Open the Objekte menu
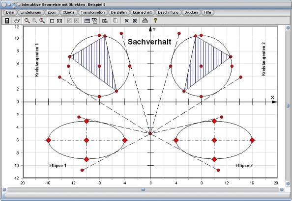The height and width of the screenshot is (201, 292). coord(68,12)
